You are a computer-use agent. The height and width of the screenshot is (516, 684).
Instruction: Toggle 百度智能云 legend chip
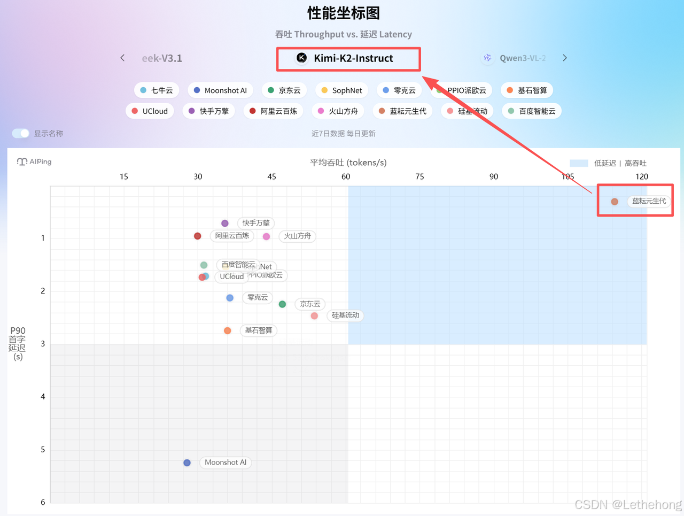532,111
